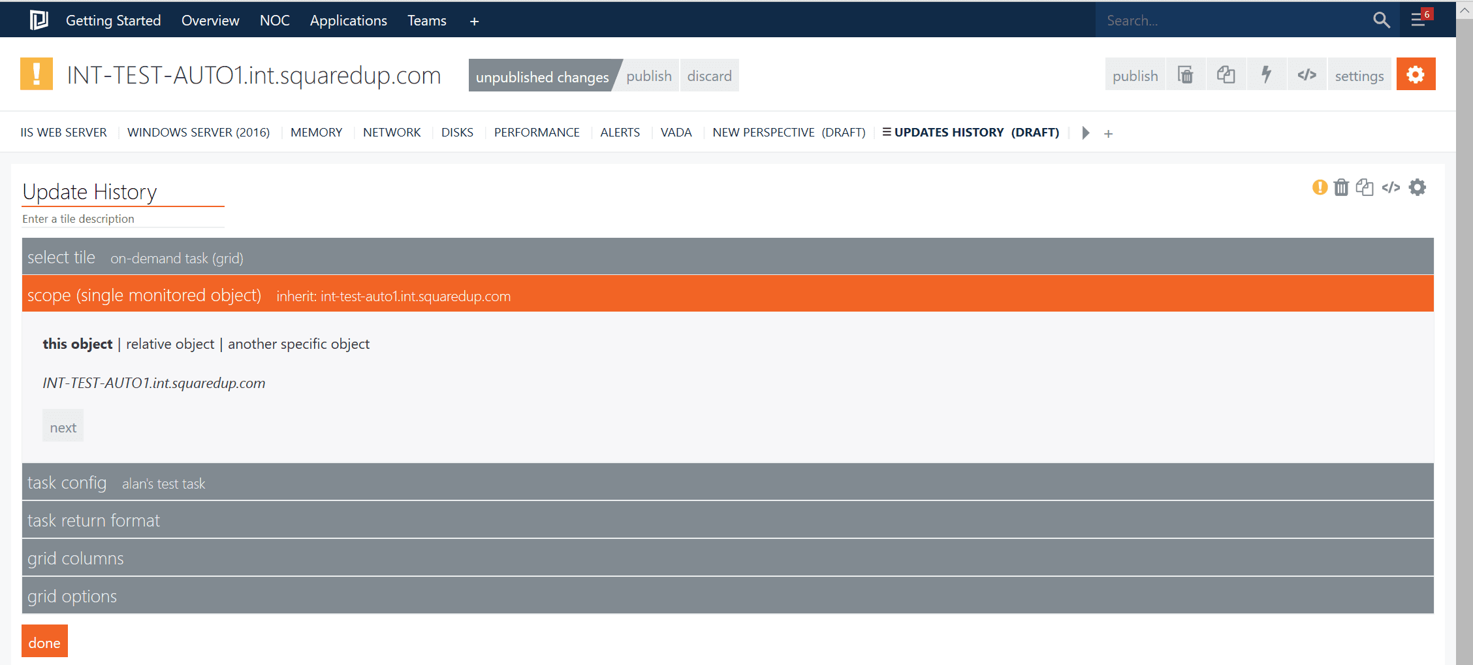Click the orange done button
The width and height of the screenshot is (1473, 665).
pyautogui.click(x=44, y=642)
